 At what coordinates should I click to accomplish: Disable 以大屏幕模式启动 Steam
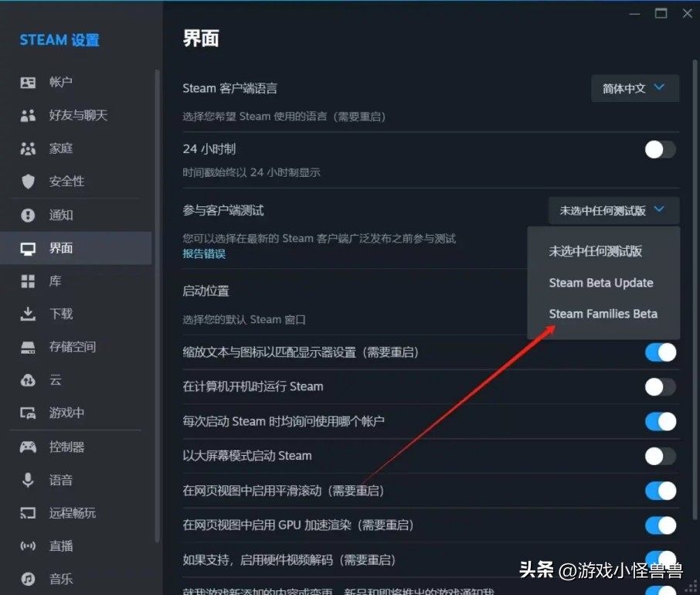pyautogui.click(x=660, y=456)
